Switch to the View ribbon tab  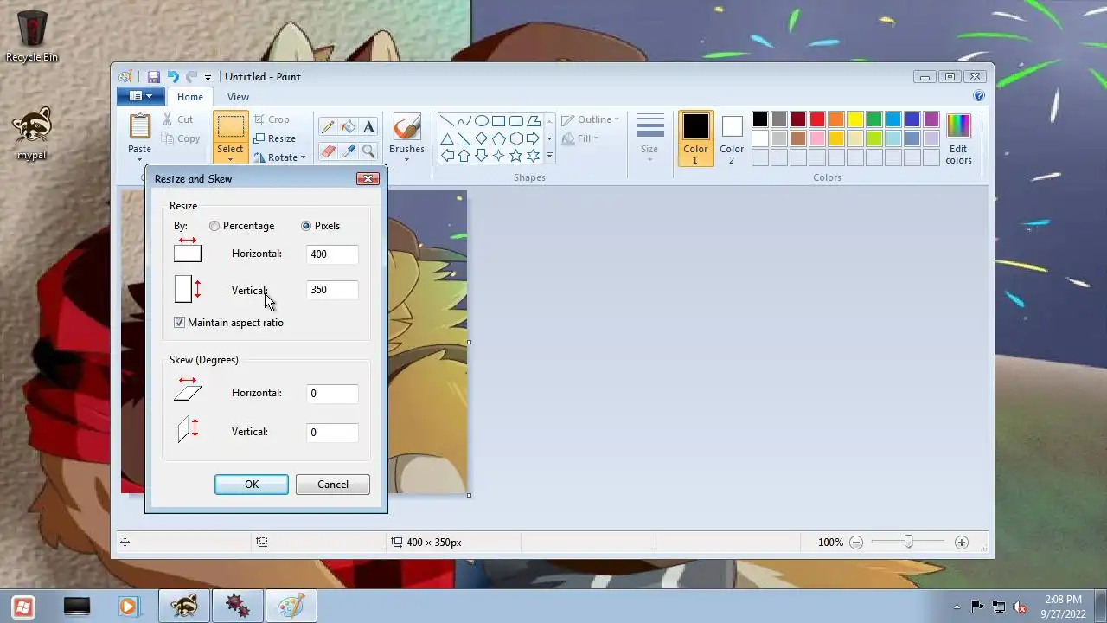238,97
